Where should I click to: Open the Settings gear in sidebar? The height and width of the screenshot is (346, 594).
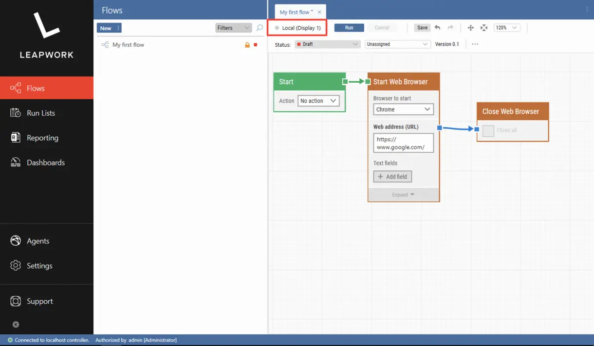[x=39, y=266]
